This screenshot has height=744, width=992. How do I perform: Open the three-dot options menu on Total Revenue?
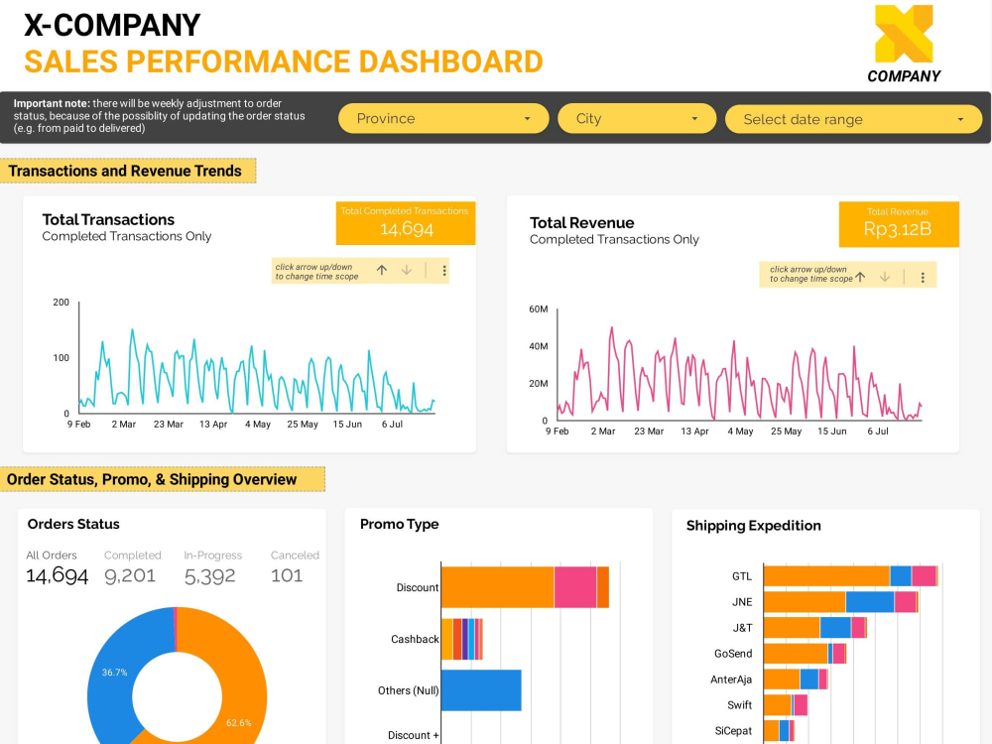coord(925,277)
